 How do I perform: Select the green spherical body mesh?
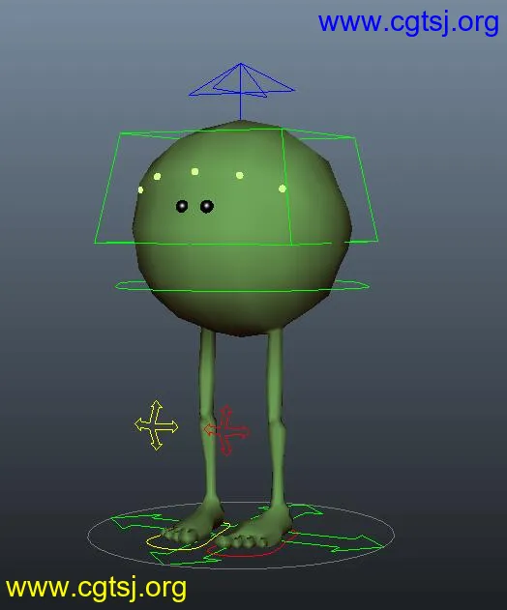pyautogui.click(x=242, y=227)
